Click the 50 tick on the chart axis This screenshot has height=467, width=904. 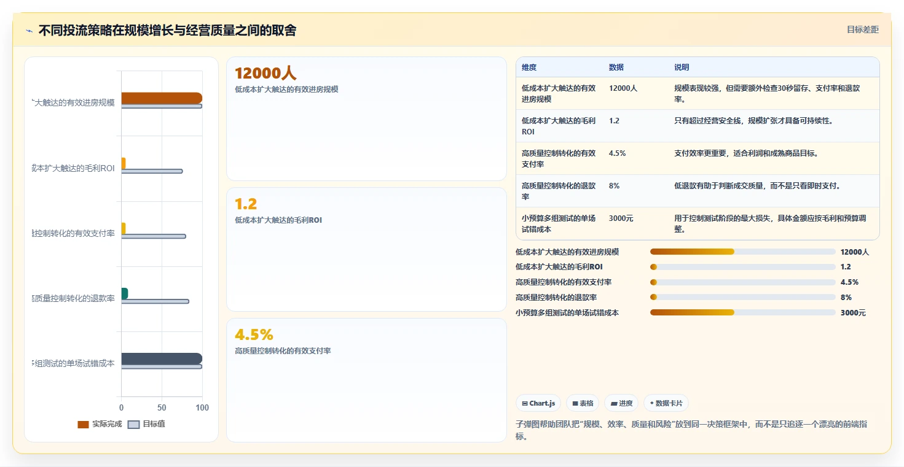click(162, 407)
